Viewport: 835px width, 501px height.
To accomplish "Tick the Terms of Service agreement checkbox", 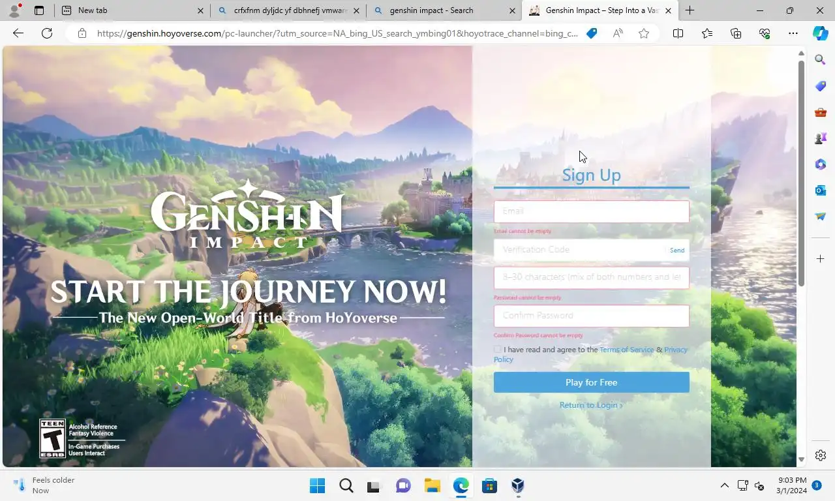I will (498, 350).
